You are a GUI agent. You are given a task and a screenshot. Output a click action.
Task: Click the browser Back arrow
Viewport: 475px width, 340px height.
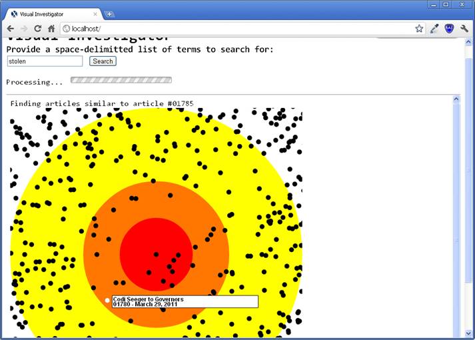[10, 29]
